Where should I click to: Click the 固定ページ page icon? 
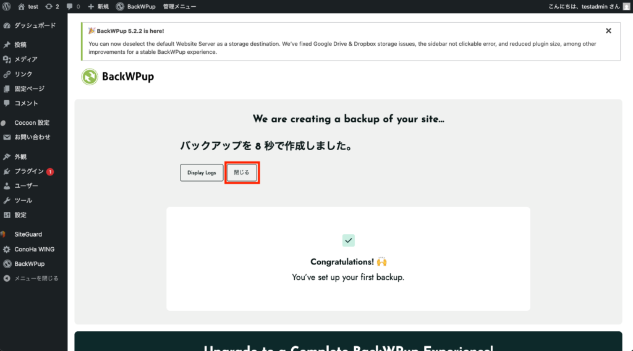click(x=7, y=89)
